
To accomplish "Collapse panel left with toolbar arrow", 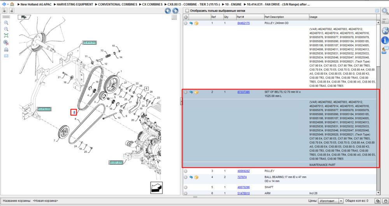I will click(5, 11).
